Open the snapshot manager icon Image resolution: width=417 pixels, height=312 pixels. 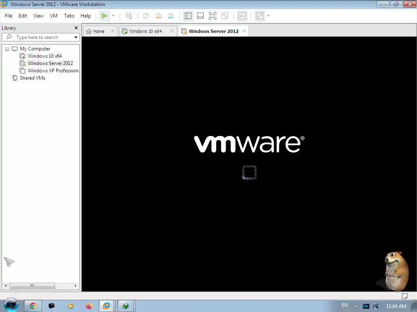click(x=171, y=16)
